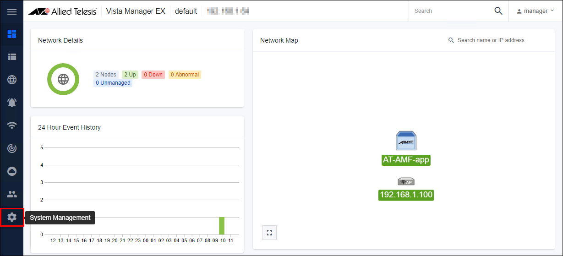Screen dimensions: 563x256
Task: Open the user management people icon
Action: click(x=12, y=194)
